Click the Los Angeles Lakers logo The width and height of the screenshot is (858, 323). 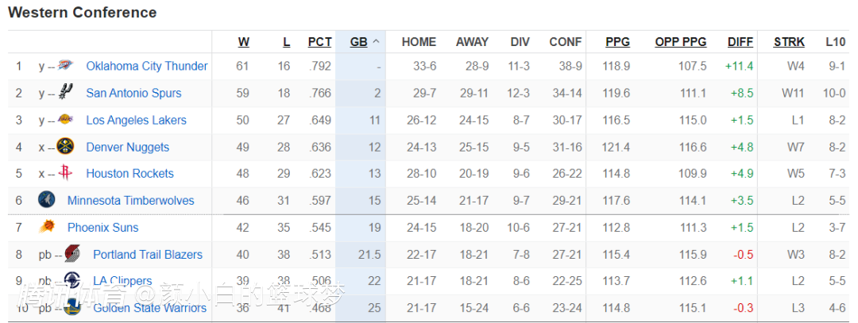pyautogui.click(x=66, y=120)
